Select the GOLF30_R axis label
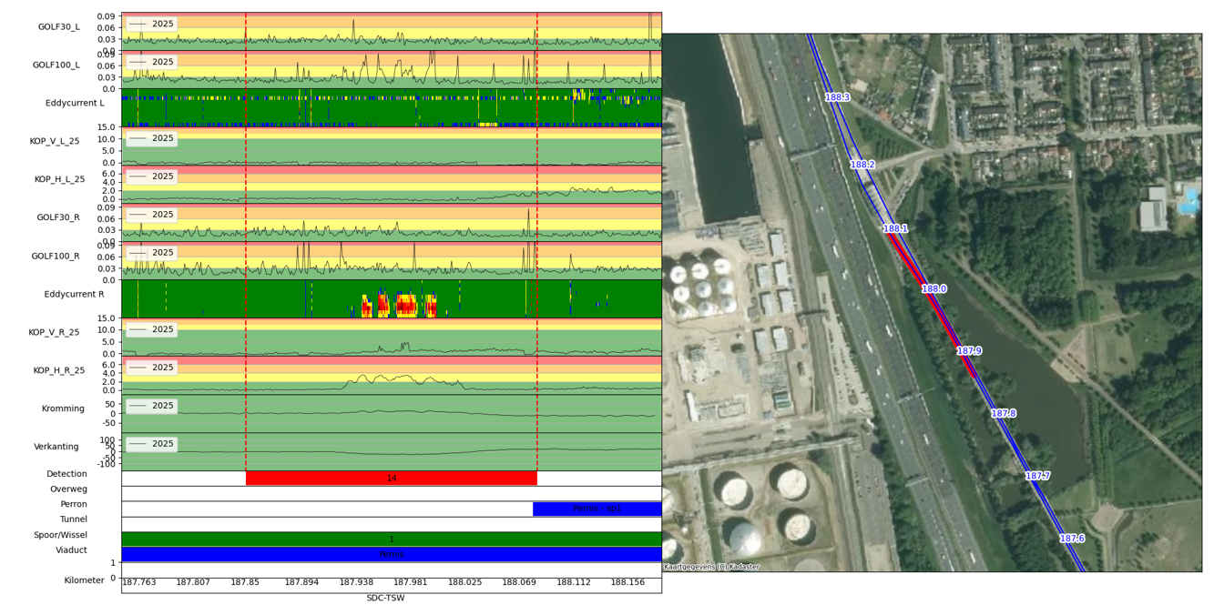The height and width of the screenshot is (605, 1214). click(x=58, y=218)
